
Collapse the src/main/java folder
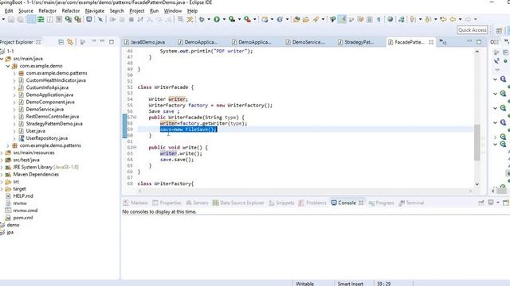point(2,59)
